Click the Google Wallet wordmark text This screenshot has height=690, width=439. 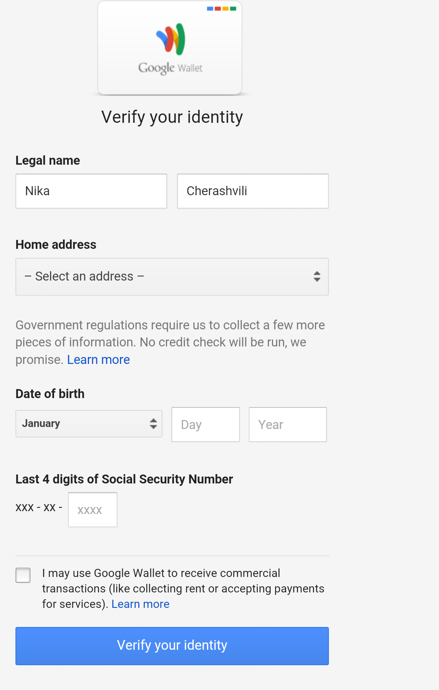tap(170, 68)
